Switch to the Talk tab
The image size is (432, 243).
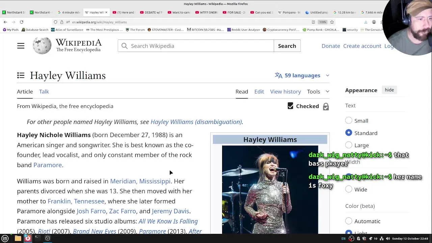pyautogui.click(x=44, y=91)
